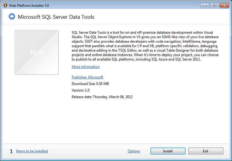The width and height of the screenshot is (232, 161).
Task: Click the Microsoft SQL Server Data Tools heading
Action: click(x=56, y=17)
